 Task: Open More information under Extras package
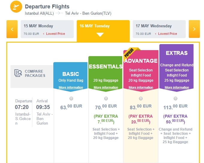coord(177,87)
